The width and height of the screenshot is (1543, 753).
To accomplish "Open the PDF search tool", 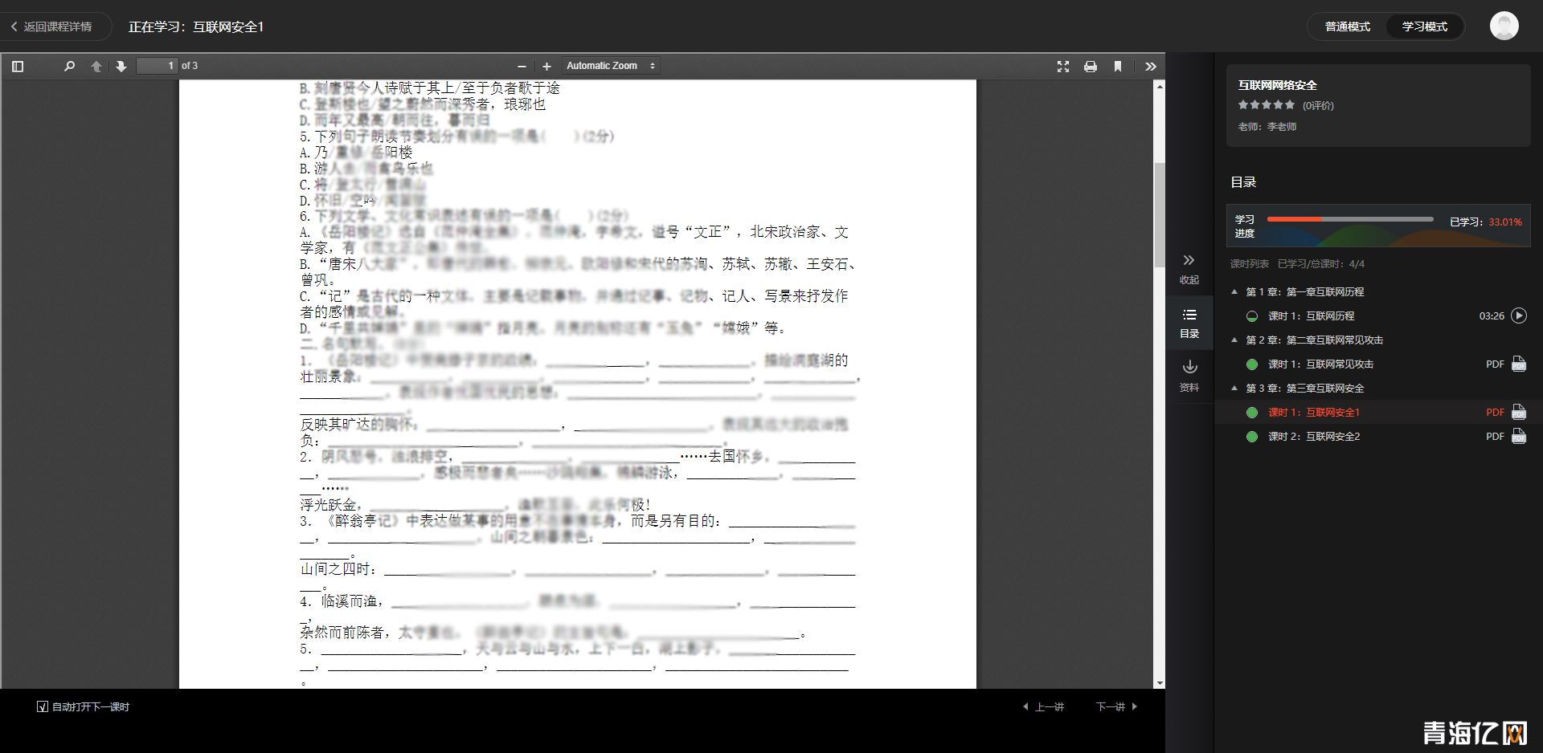I will [x=69, y=66].
